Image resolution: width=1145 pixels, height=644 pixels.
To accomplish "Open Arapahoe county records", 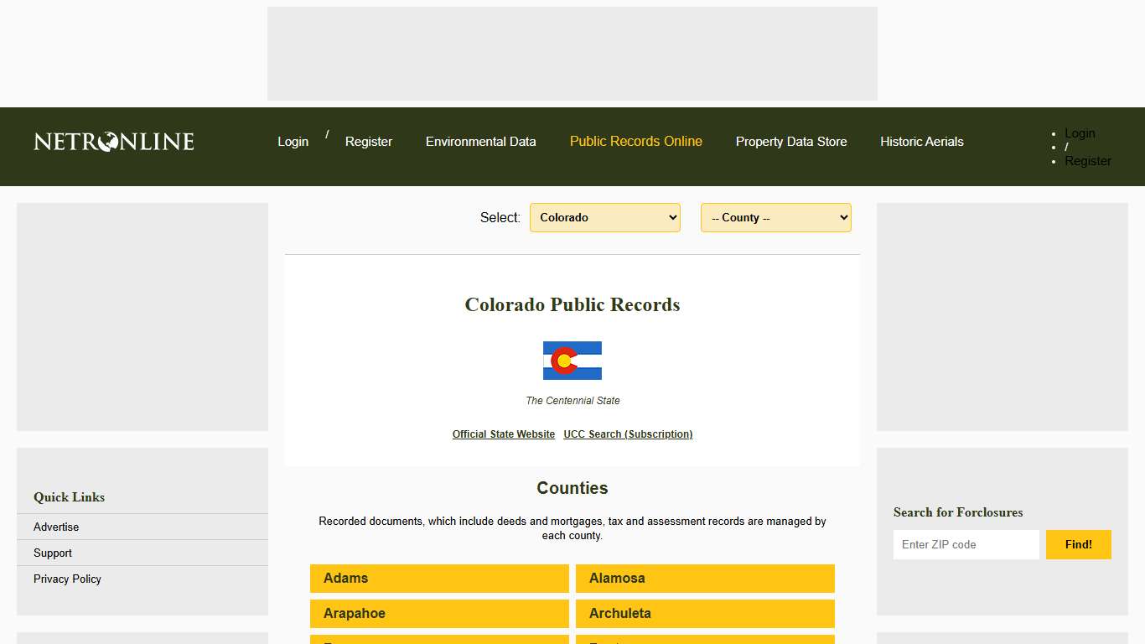I will (x=438, y=613).
